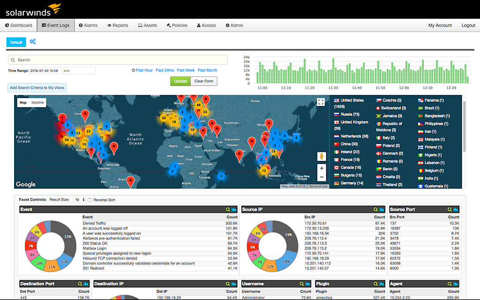The height and width of the screenshot is (300, 480).
Task: Zoom in using the map plus icon
Action: click(322, 168)
